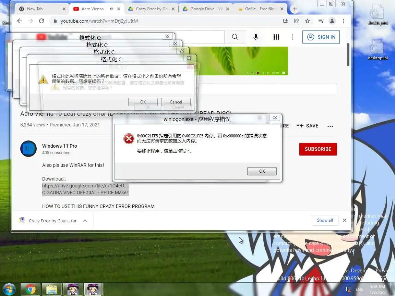Click the more actions ellipsis beside SAVE
The height and width of the screenshot is (296, 395).
[x=330, y=126]
